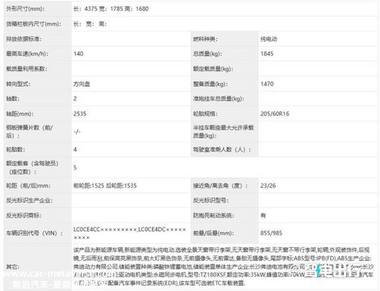
Task: Click the 最高车速(km/h) label
Action: click(x=27, y=54)
